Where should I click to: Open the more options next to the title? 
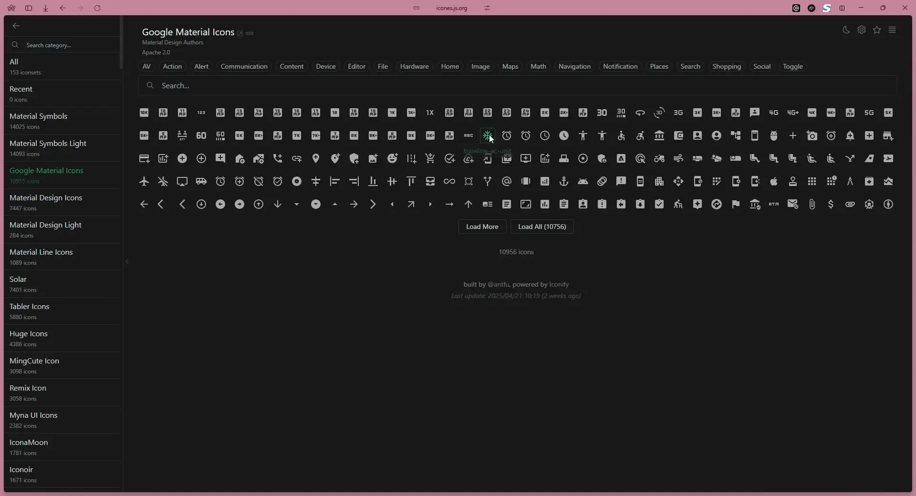250,33
